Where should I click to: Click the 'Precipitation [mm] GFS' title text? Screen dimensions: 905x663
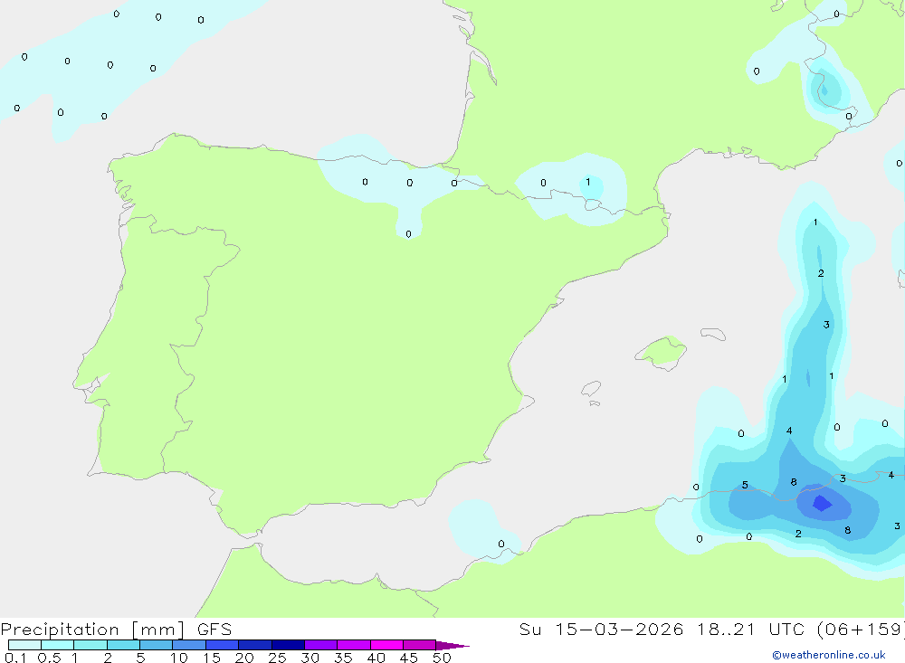click(116, 629)
